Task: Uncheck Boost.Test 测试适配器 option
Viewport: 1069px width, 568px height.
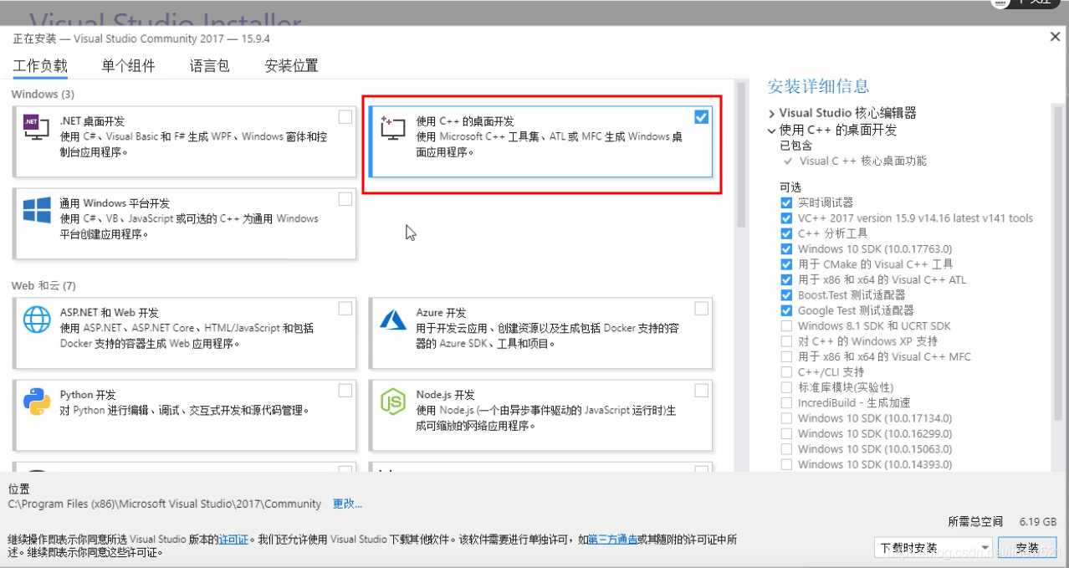Action: coord(786,295)
